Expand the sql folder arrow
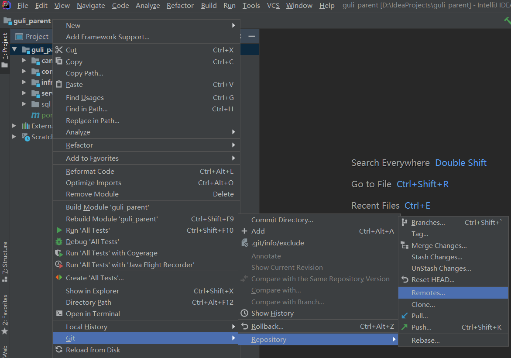Viewport: 511px width, 358px height. [24, 104]
